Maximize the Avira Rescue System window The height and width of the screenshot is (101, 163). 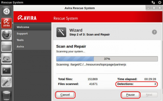tap(154, 8)
